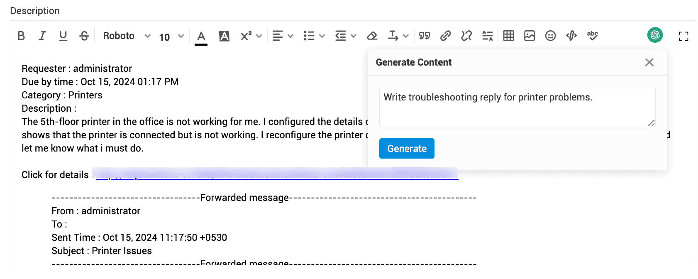This screenshot has width=698, height=279.
Task: Toggle bold formatting
Action: [x=21, y=36]
